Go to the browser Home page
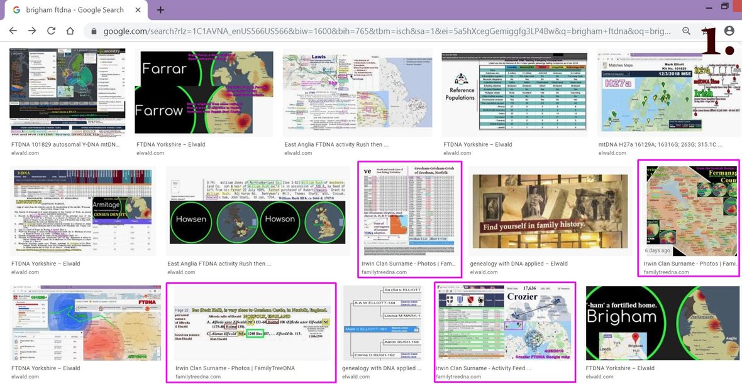This screenshot has height=384, width=742. 70,31
